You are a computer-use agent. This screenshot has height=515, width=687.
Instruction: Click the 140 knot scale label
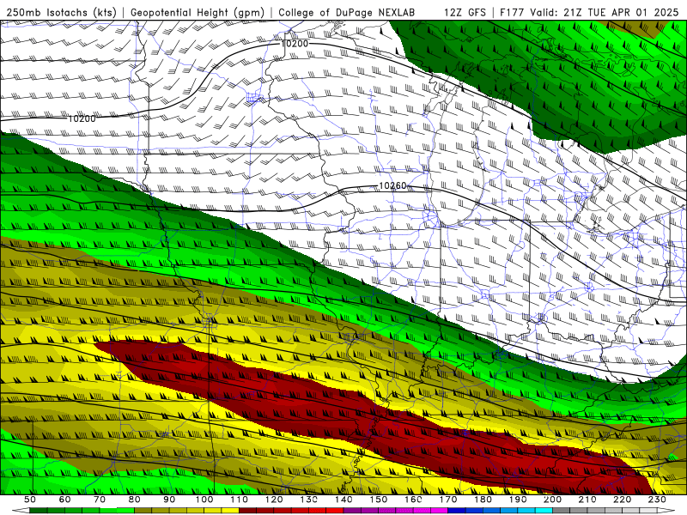pos(343,500)
